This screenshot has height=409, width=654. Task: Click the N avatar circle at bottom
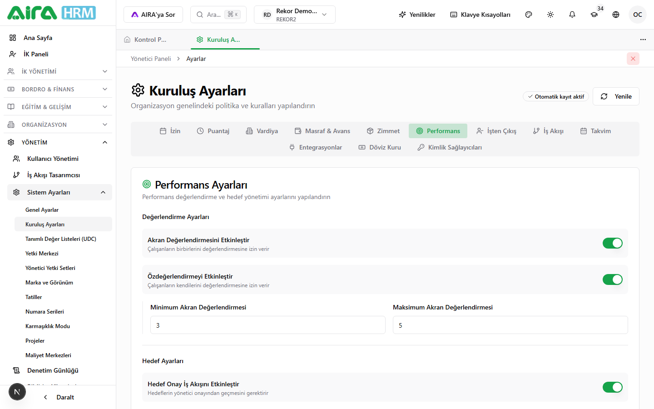coord(17,392)
